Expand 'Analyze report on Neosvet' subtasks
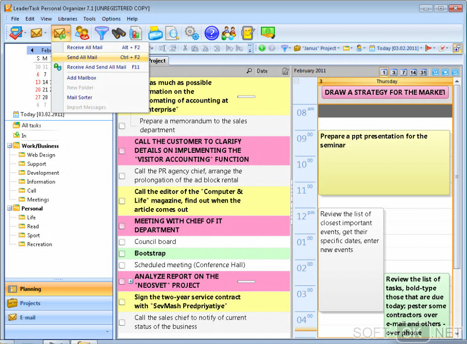 tap(130, 281)
